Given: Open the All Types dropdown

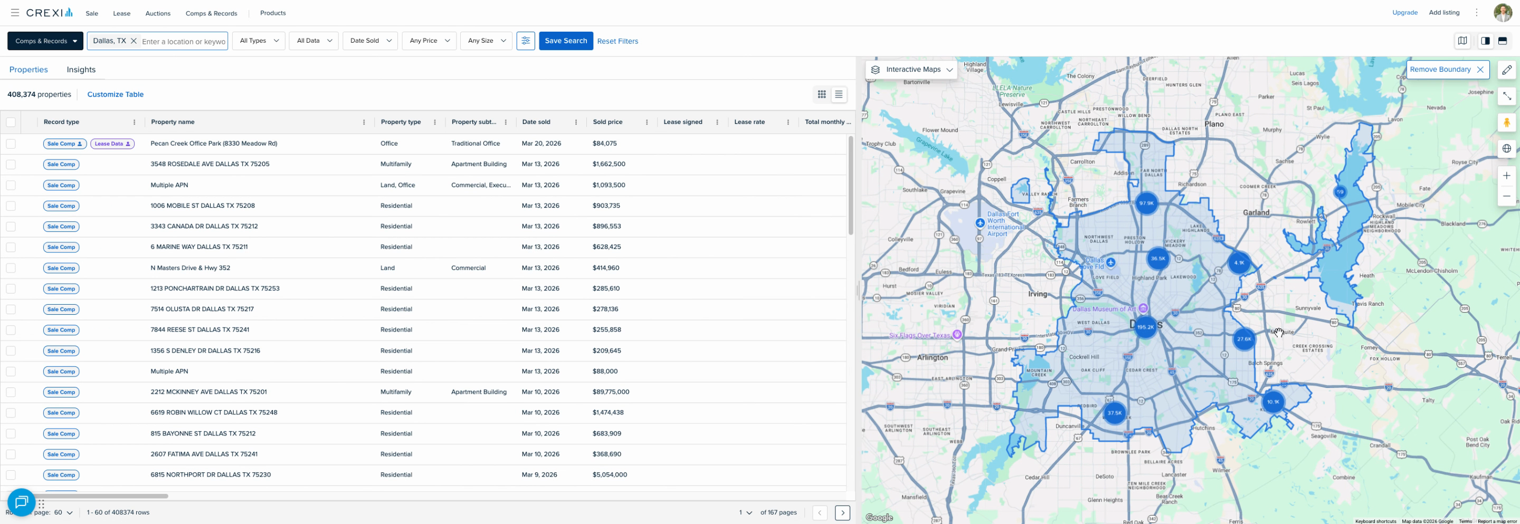Looking at the screenshot, I should click(x=259, y=41).
